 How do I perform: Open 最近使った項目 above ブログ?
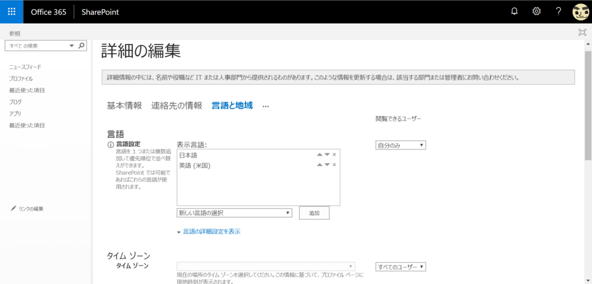27,91
